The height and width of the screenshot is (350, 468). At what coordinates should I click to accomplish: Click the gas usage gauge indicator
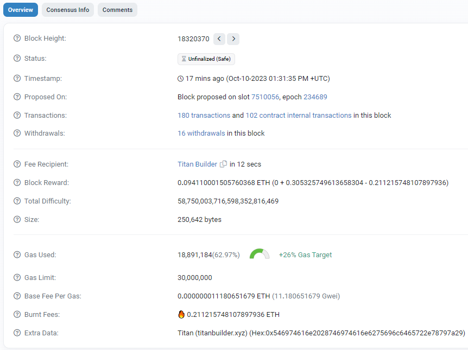(260, 254)
